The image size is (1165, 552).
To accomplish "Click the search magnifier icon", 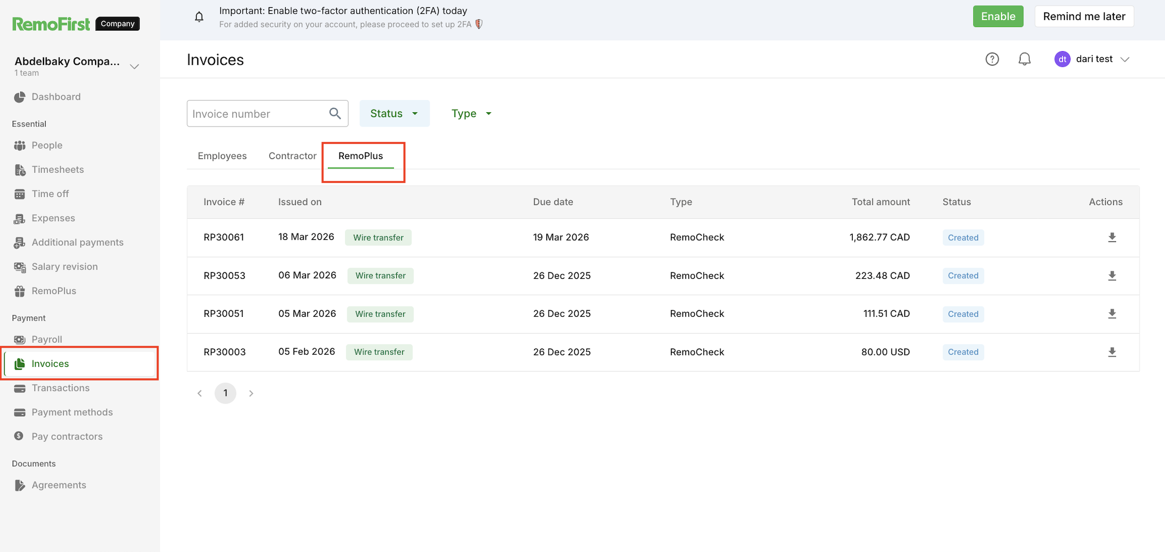I will [x=335, y=113].
